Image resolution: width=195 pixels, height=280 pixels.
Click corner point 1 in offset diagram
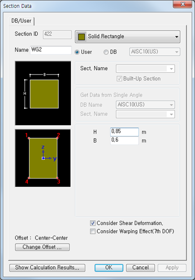pos(29,138)
